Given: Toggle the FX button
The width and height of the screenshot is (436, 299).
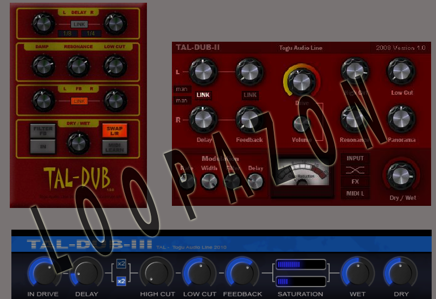Looking at the screenshot, I should (355, 181).
